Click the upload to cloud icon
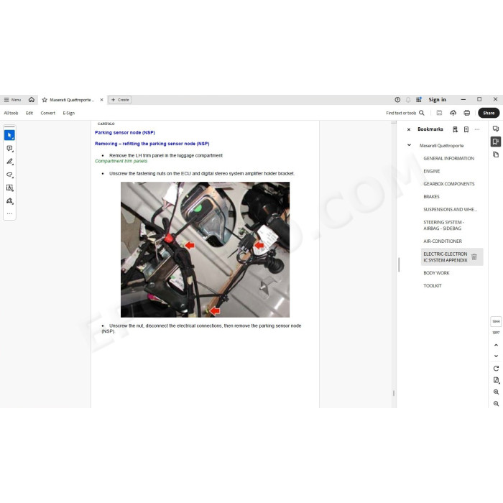Image resolution: width=503 pixels, height=503 pixels. pos(453,113)
